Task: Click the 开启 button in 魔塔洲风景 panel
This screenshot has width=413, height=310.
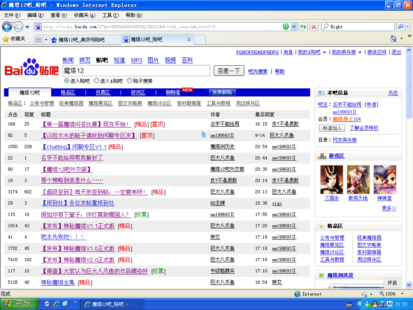Action: pos(392,283)
